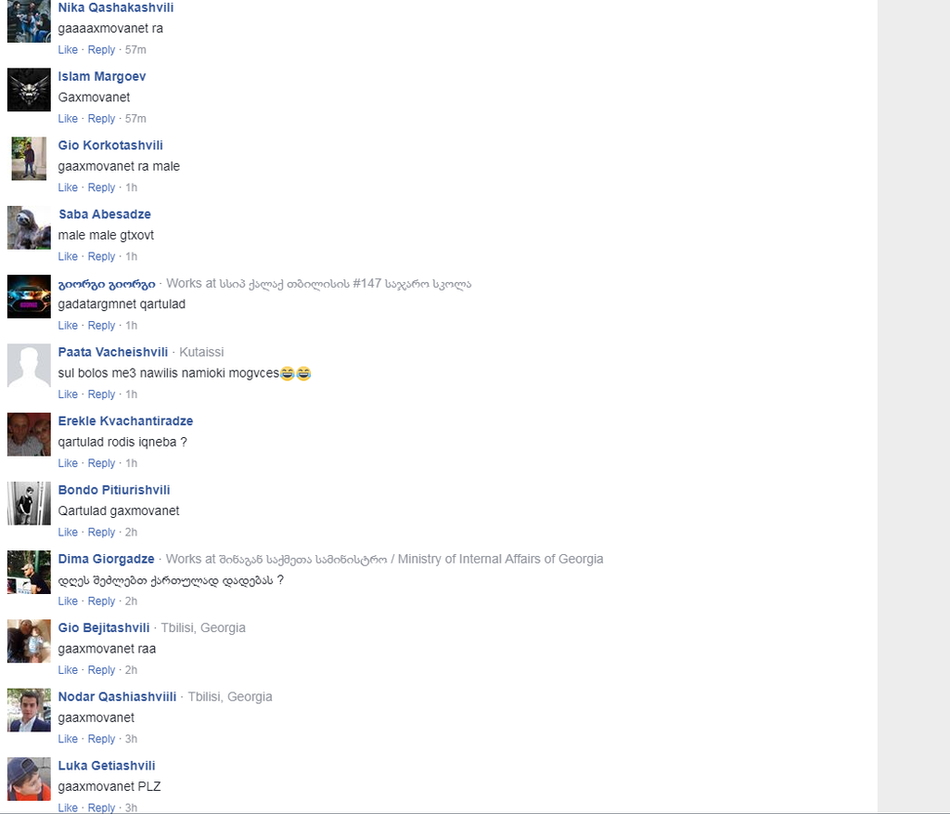Like Bondo Pitiurishvili's 'Qartulad gaxmovanet' comment

point(68,532)
